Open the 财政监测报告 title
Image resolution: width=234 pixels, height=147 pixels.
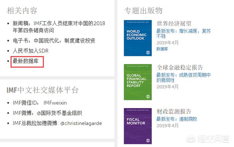click(x=174, y=111)
